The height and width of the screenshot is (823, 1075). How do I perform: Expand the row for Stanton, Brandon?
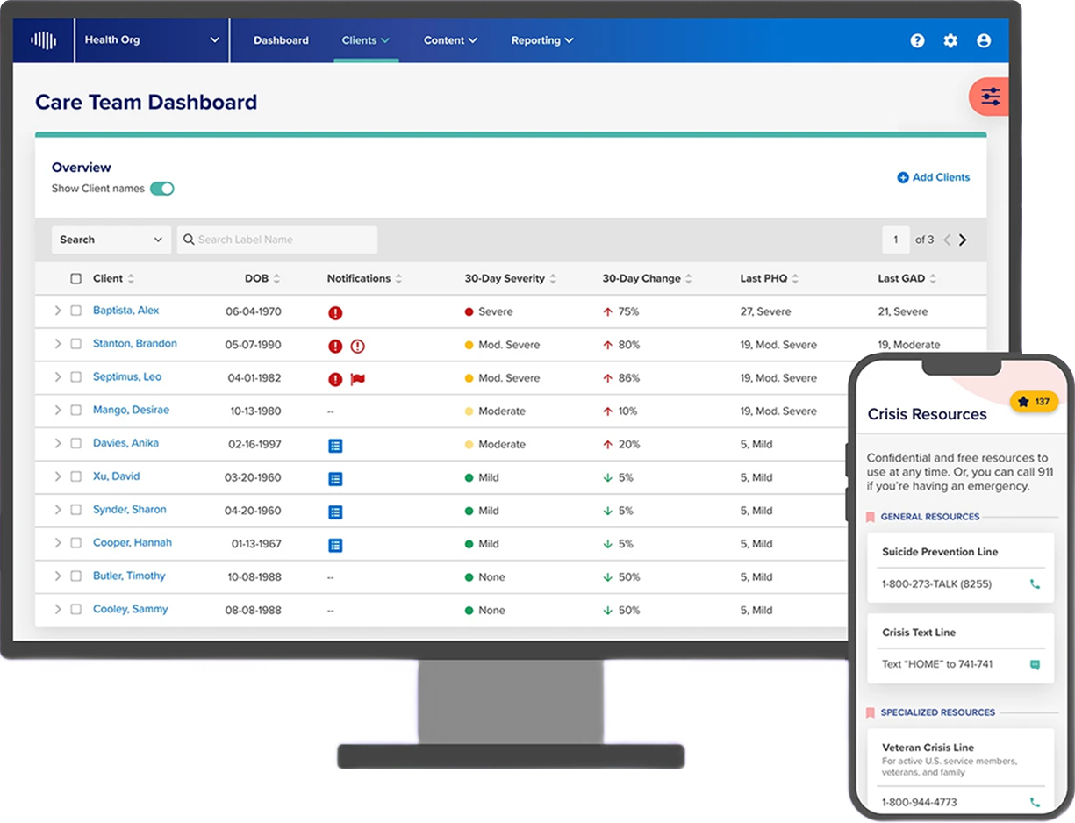pos(58,344)
